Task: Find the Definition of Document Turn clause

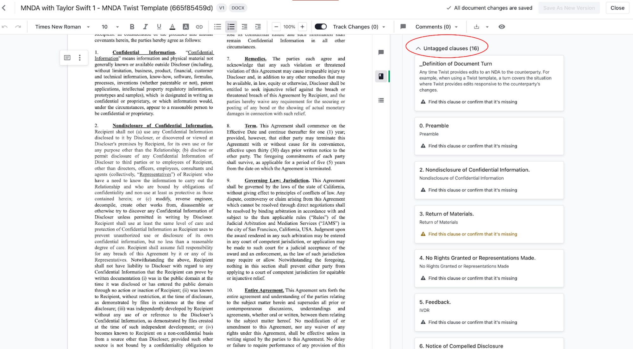Action: 472,102
